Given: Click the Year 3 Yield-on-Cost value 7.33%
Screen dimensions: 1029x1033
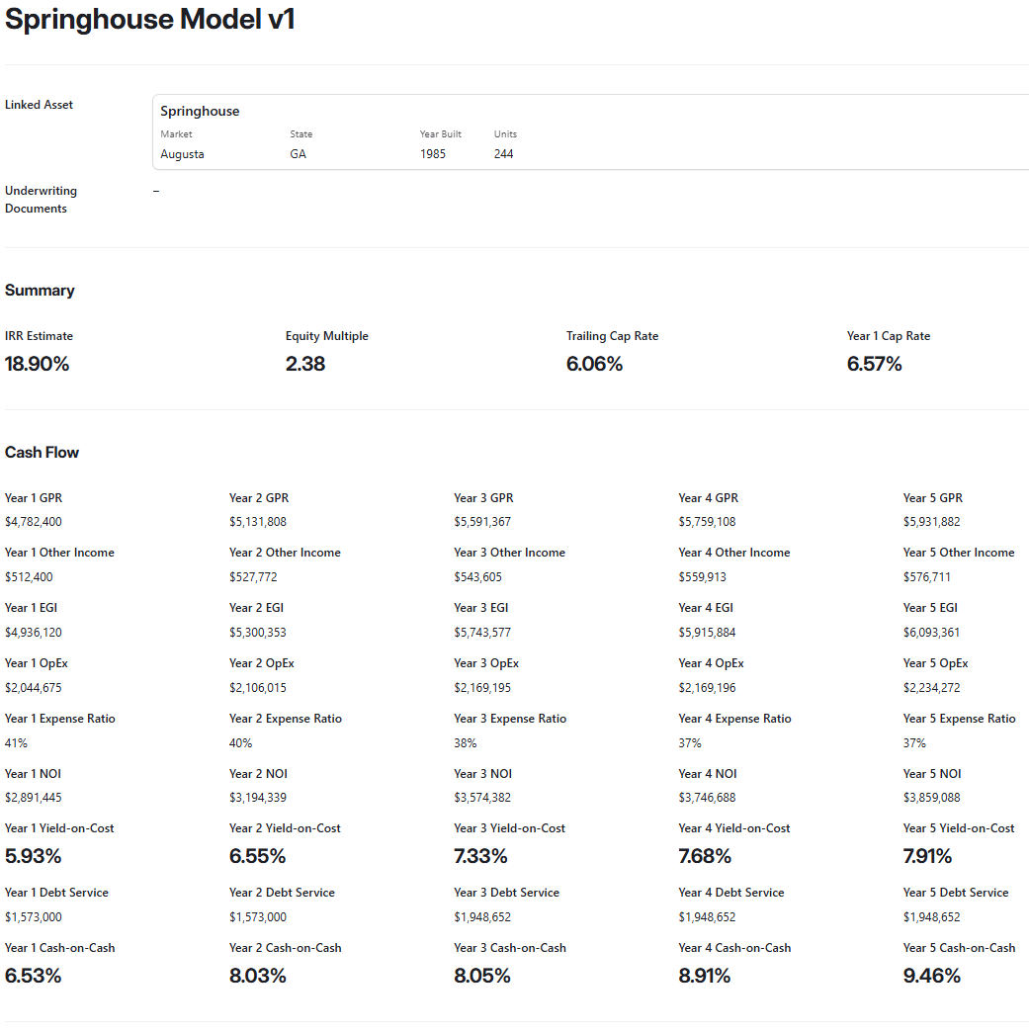Looking at the screenshot, I should 480,856.
